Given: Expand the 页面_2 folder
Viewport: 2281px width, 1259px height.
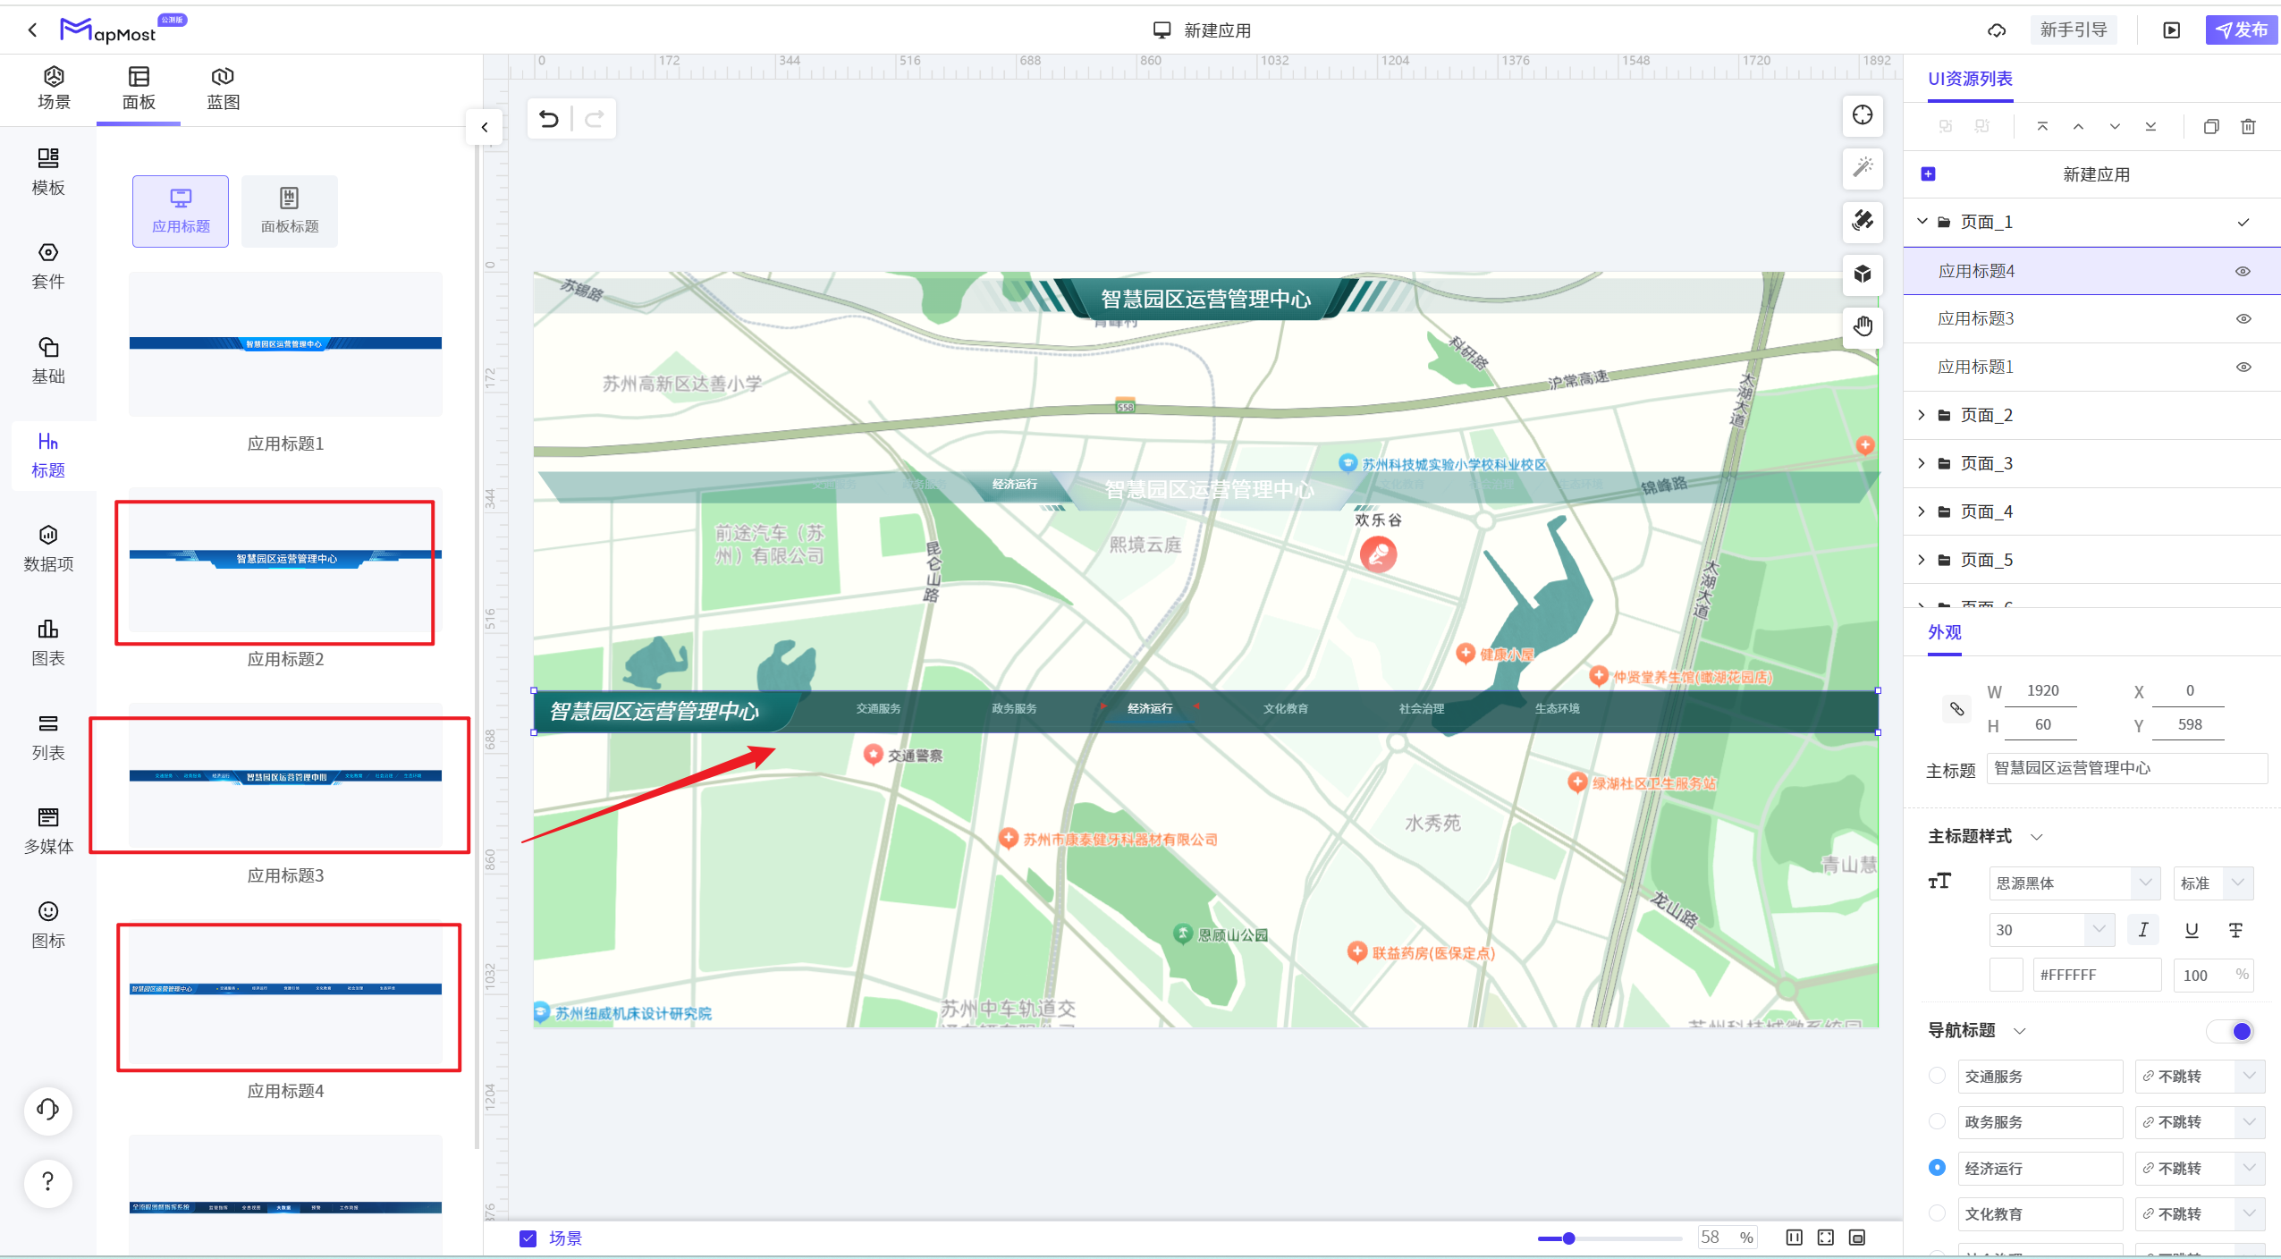Looking at the screenshot, I should click(1922, 415).
